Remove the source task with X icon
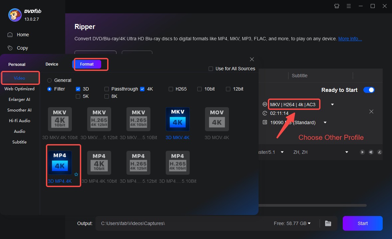The width and height of the screenshot is (392, 239). coord(371,112)
